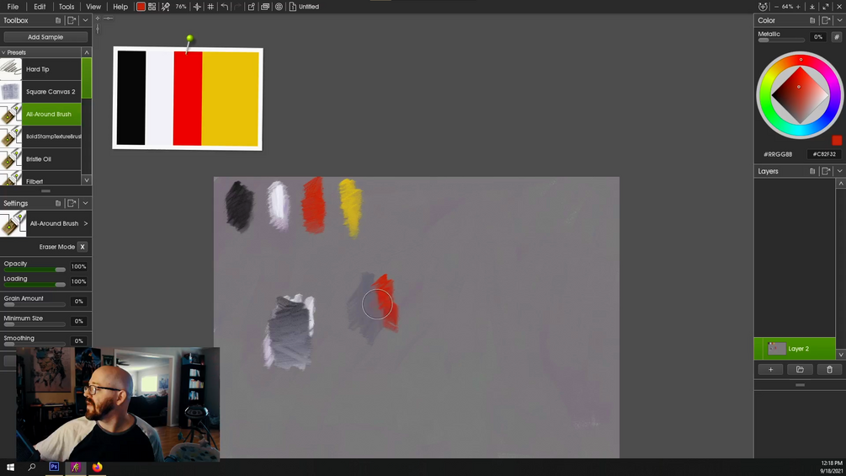Click the four-point cross icon in toolbar
Image resolution: width=846 pixels, height=476 pixels.
pyautogui.click(x=197, y=7)
